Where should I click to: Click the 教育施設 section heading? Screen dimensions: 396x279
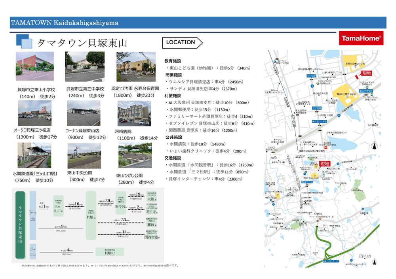[x=173, y=61]
